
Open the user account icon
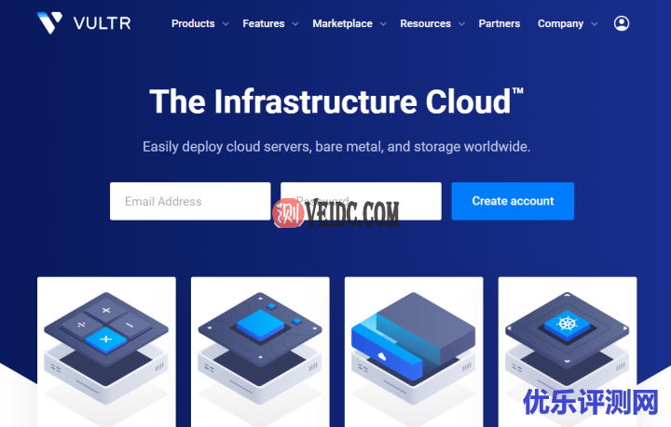point(622,23)
